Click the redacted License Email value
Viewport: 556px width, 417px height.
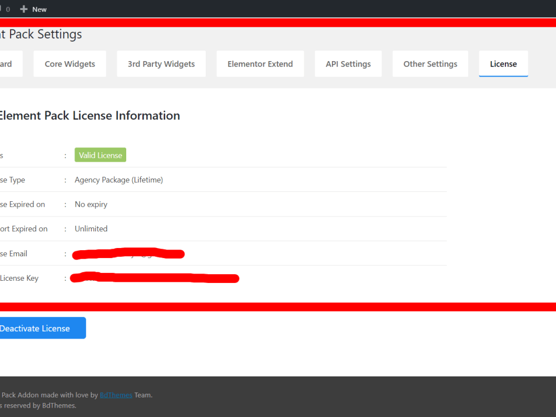[128, 254]
